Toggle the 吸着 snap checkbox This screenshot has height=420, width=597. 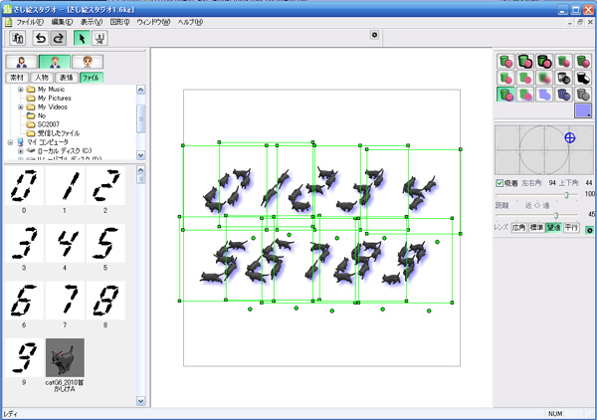pyautogui.click(x=499, y=183)
